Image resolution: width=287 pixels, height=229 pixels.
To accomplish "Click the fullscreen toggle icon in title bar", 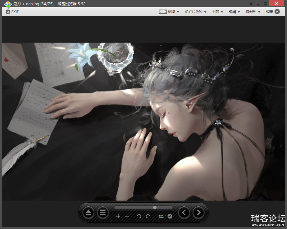I will (x=251, y=3).
